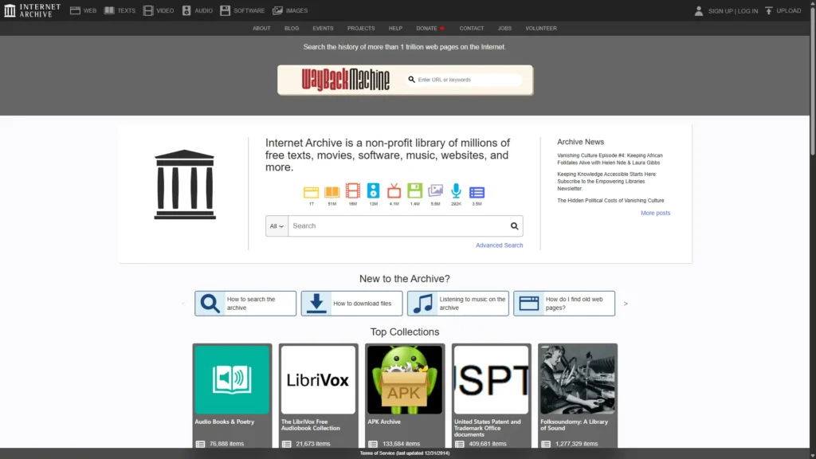Open the How to search the archive card
The height and width of the screenshot is (459, 816).
[x=245, y=304]
